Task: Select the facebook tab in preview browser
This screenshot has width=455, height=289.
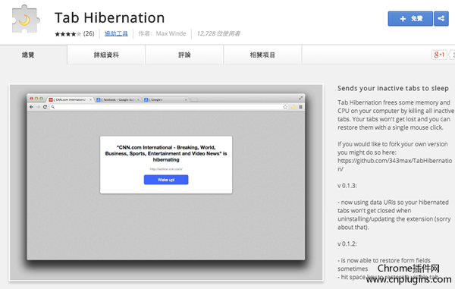Action: coord(118,99)
